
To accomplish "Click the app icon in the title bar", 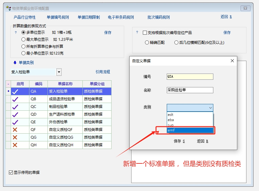I will coord(9,8).
